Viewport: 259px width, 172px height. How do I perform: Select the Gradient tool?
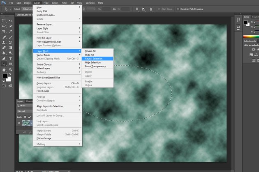pyautogui.click(x=10, y=48)
